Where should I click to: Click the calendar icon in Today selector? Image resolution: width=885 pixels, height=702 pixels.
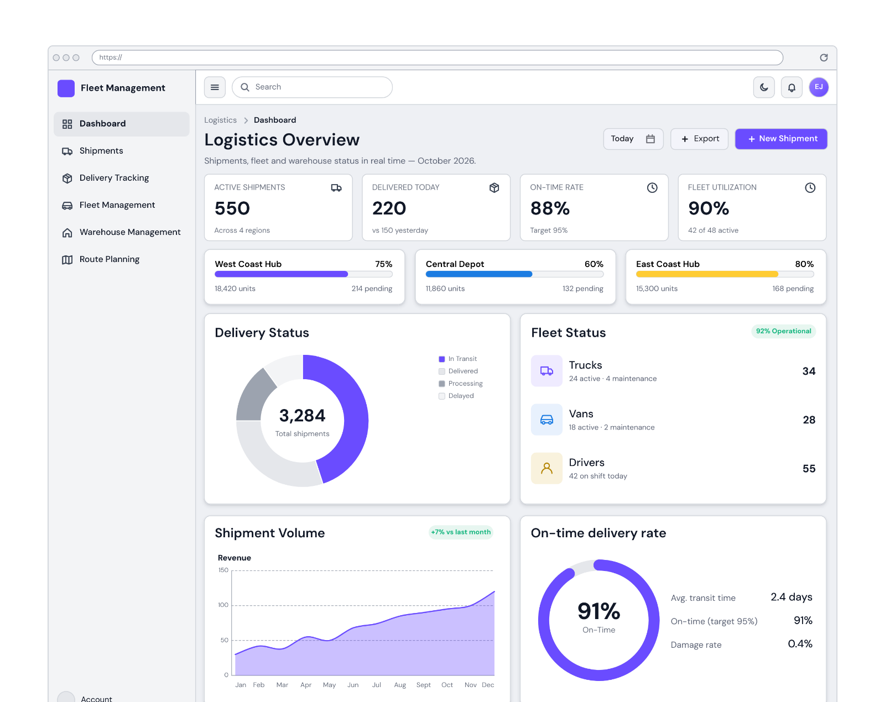(x=650, y=139)
